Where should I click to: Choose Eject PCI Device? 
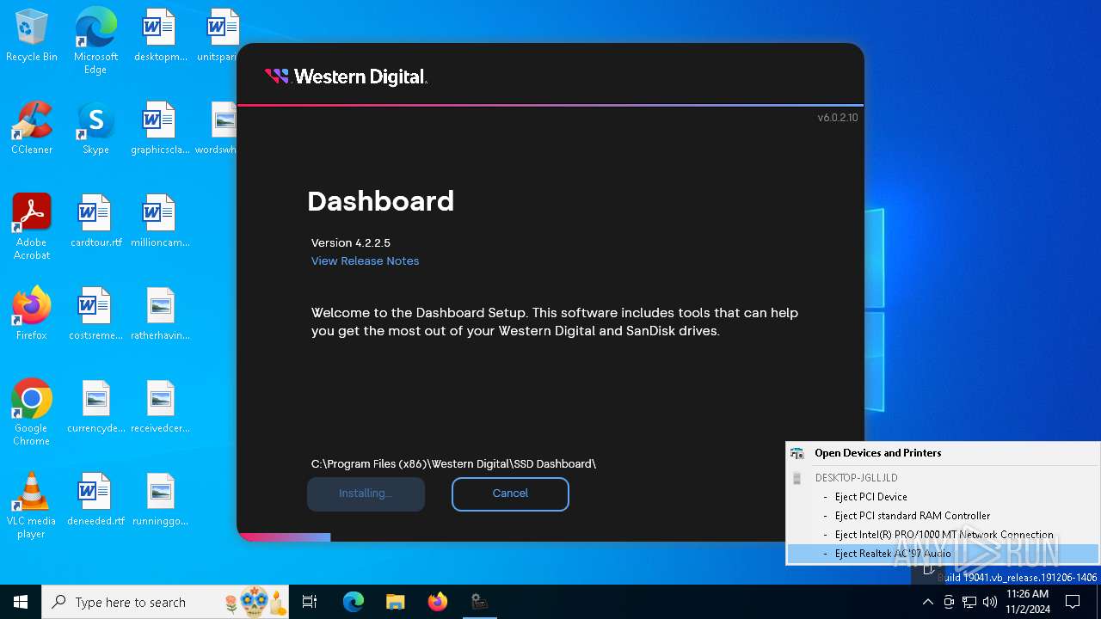(x=944, y=497)
